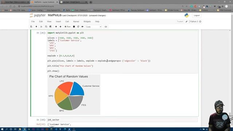Open the Apps bookmarks shortcut
The image size is (233, 131).
point(5,10)
